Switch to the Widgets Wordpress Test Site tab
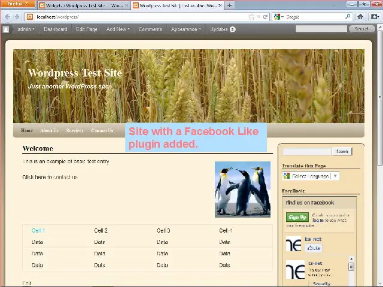This screenshot has height=287, width=383. click(x=84, y=5)
